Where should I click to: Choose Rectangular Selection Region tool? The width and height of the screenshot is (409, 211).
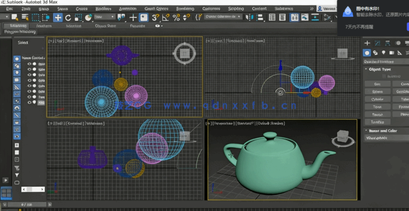coord(35,17)
